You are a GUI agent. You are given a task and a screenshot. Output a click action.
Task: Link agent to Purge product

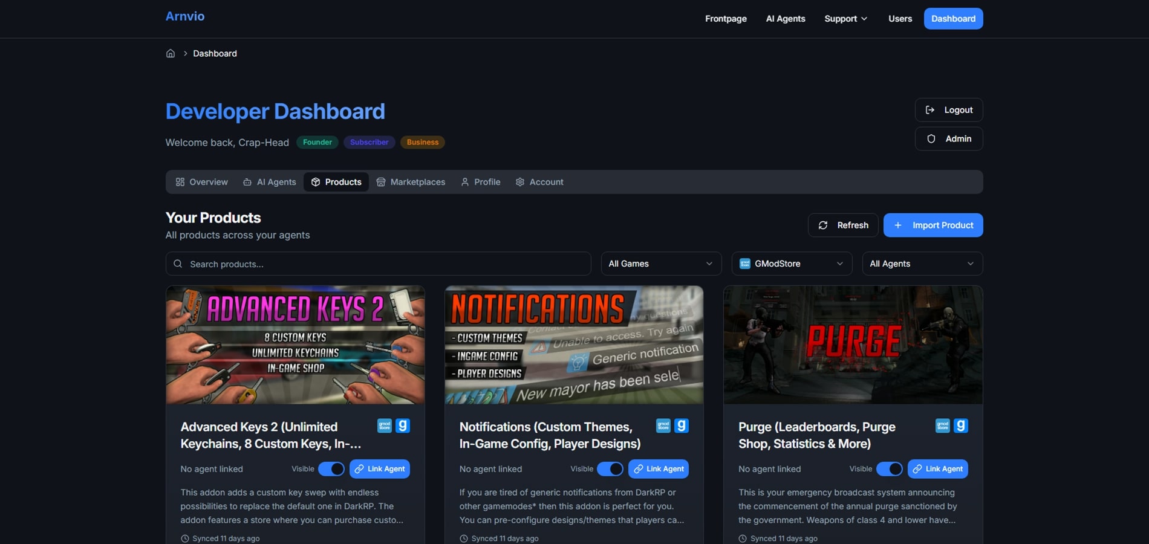pos(938,469)
